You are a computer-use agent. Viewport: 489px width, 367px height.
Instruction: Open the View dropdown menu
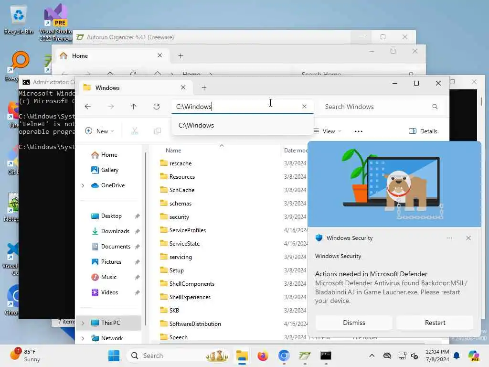click(327, 131)
